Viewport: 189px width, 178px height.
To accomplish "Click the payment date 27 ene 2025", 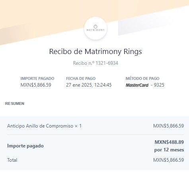I will point(79,85).
